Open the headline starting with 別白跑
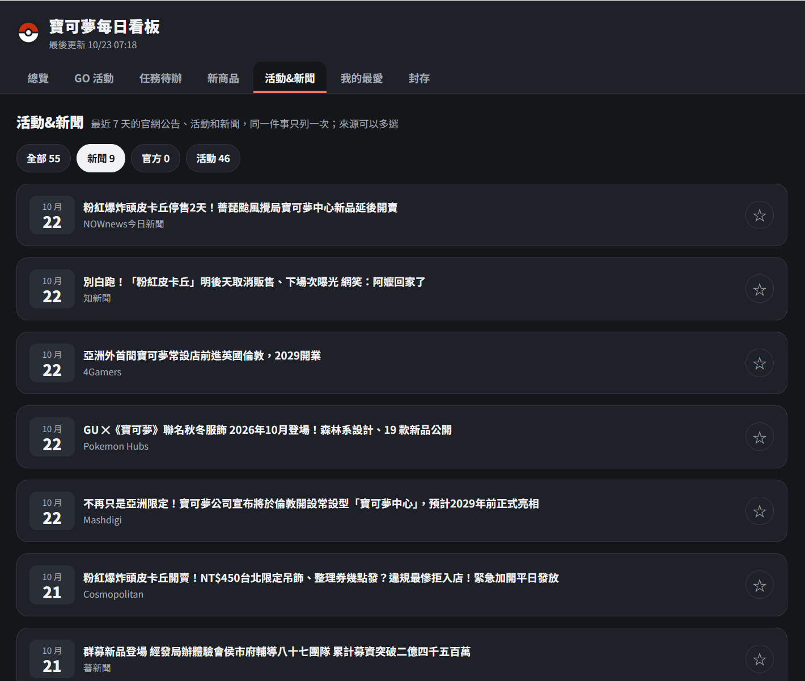This screenshot has width=805, height=681. tap(255, 282)
